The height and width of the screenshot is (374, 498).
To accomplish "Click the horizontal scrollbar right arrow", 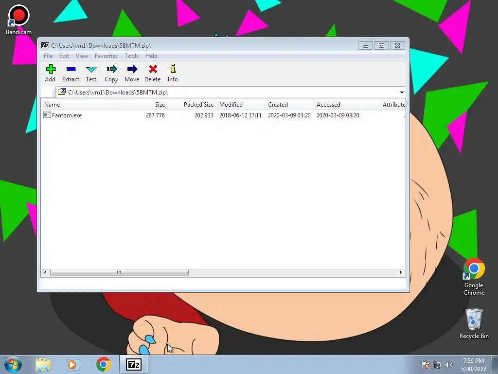I will tap(401, 273).
